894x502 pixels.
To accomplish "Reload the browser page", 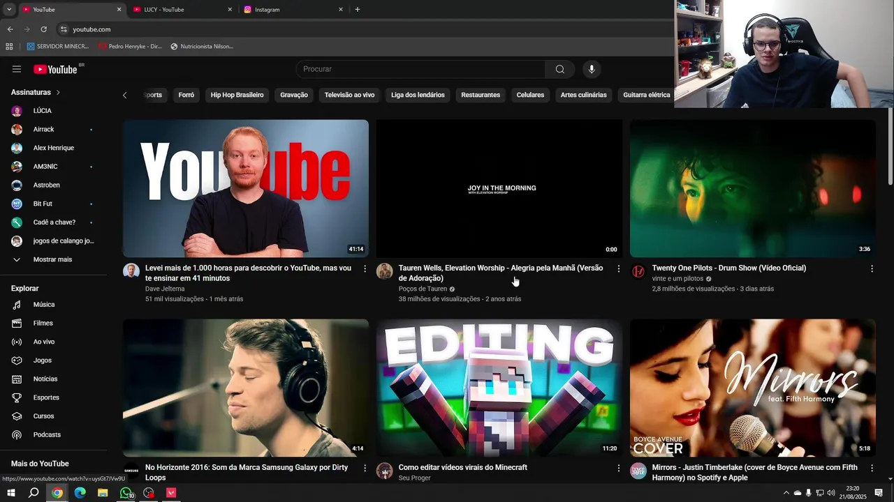I will [x=43, y=29].
